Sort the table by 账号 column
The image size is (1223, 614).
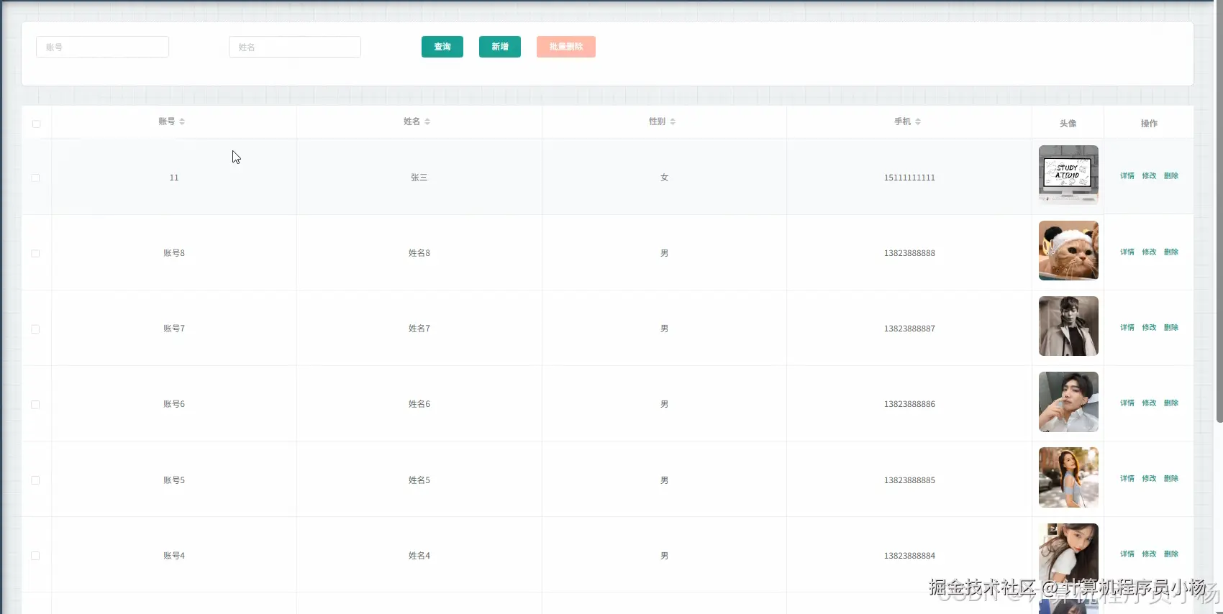182,122
